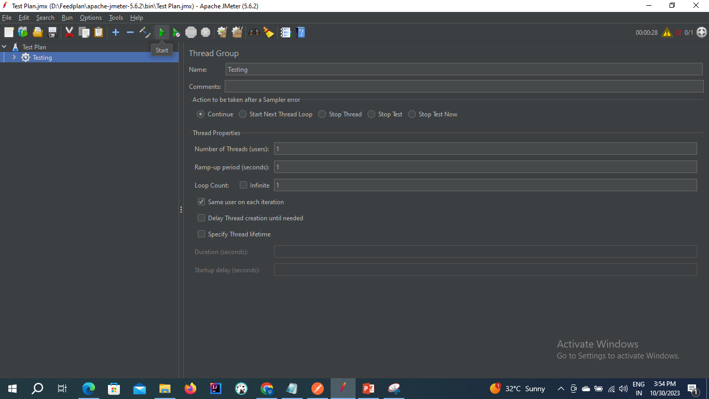Open IntelliJ IDEA from the taskbar

coord(216,389)
